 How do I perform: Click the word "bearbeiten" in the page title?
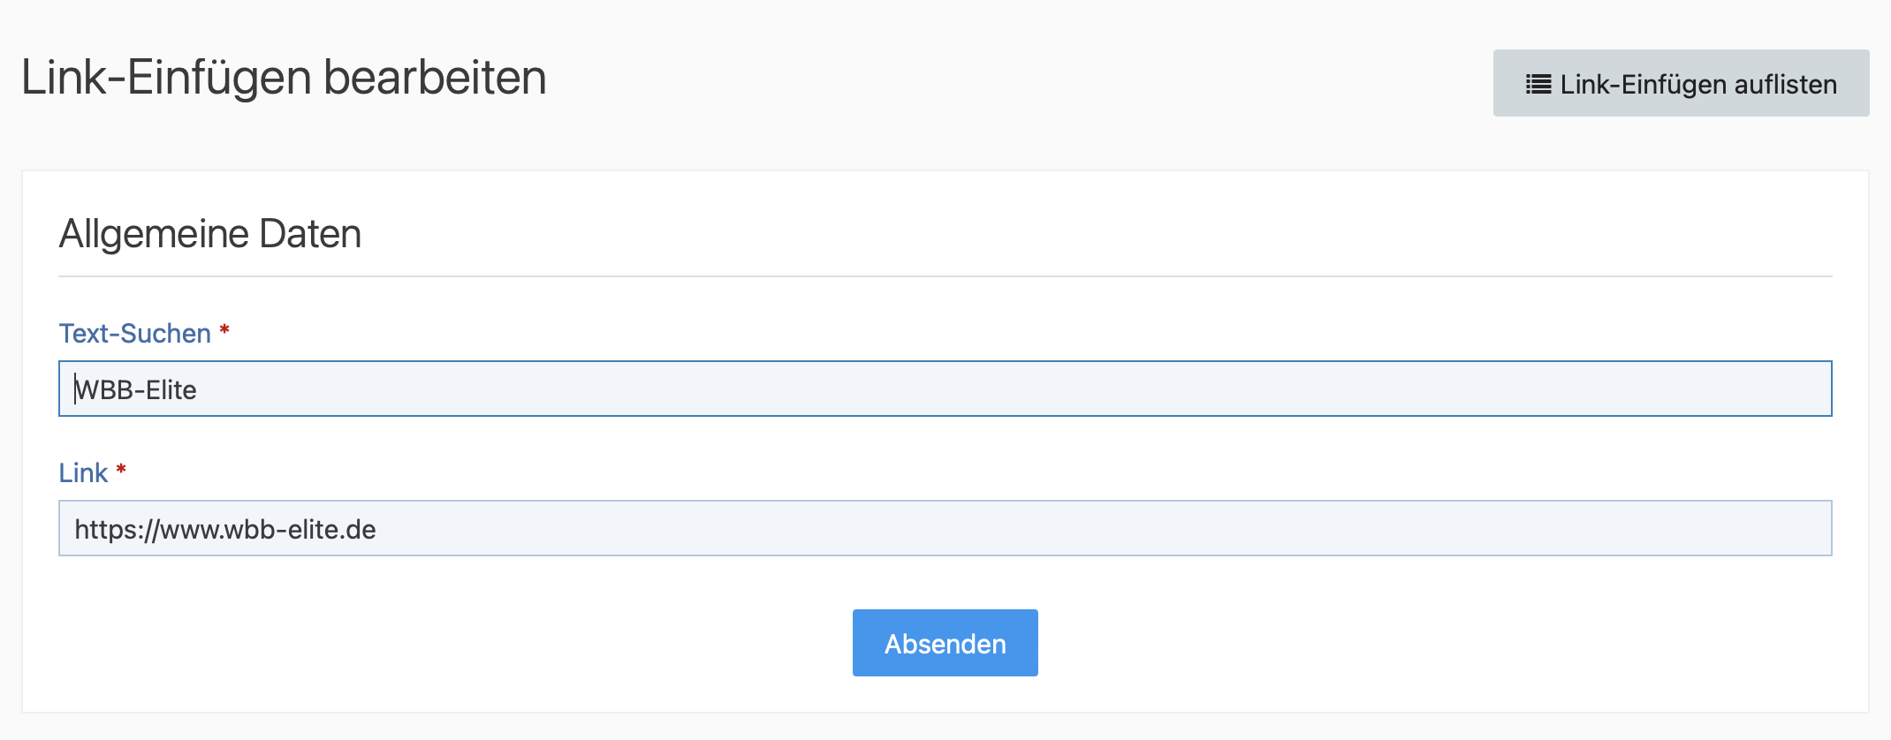(x=435, y=78)
